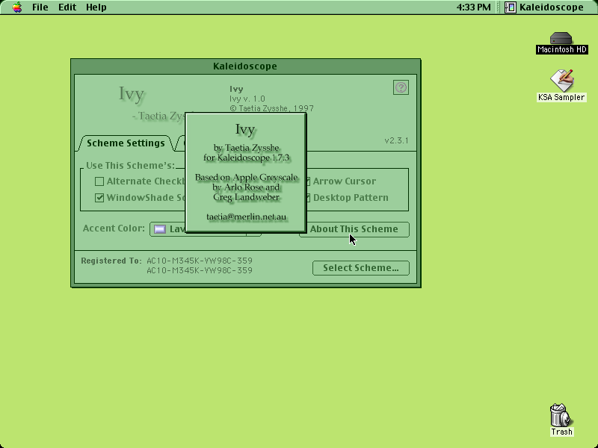Image resolution: width=598 pixels, height=448 pixels.
Task: Click the 'Ivy v. 1.0' text
Action: pos(247,99)
